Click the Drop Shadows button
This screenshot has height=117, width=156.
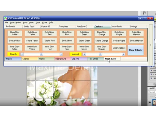119,48
